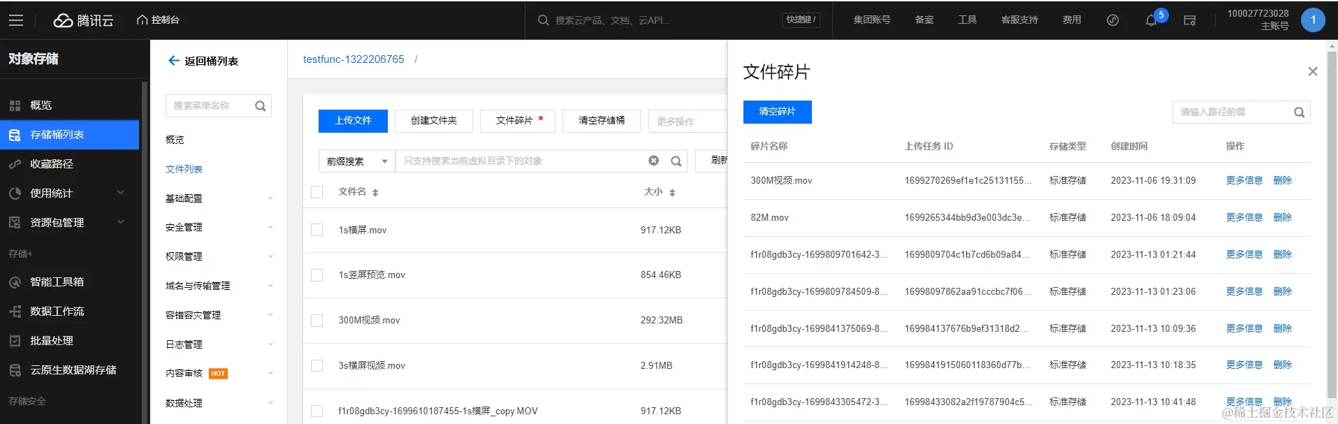Viewport: 1338px width, 424px height.
Task: Check the box for 1s横屏.mov
Action: [x=317, y=230]
